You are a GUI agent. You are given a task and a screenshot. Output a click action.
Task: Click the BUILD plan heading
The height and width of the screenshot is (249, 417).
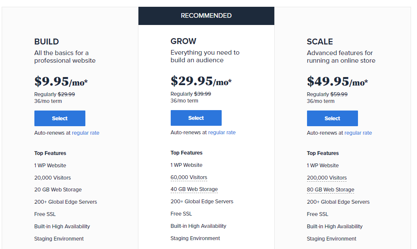tap(46, 41)
